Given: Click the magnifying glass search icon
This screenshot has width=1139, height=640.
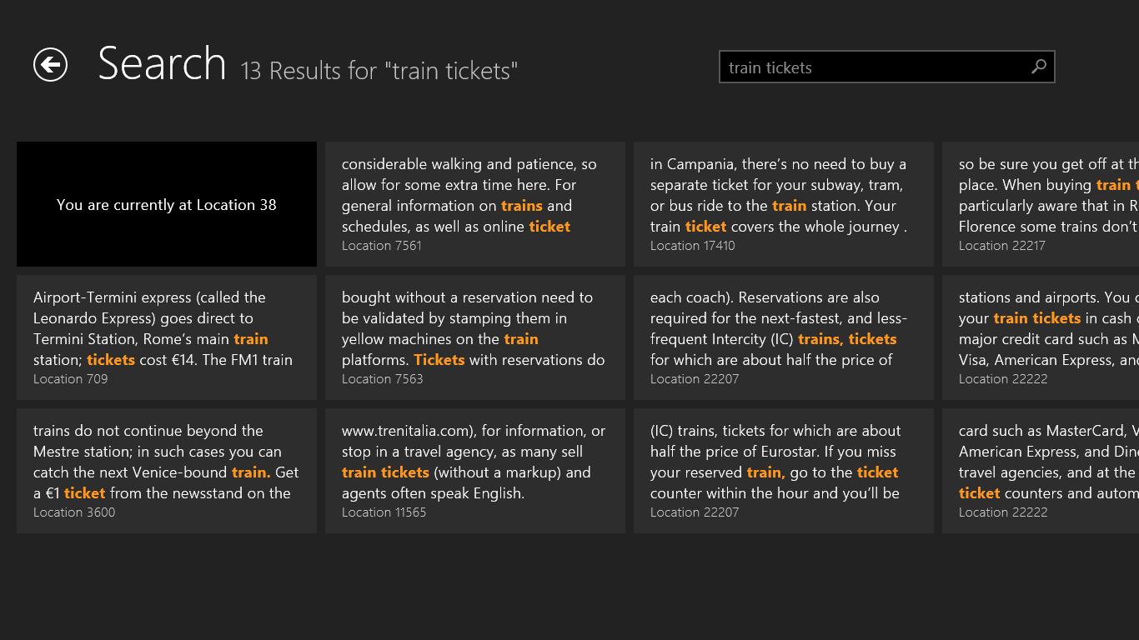Looking at the screenshot, I should [1038, 67].
